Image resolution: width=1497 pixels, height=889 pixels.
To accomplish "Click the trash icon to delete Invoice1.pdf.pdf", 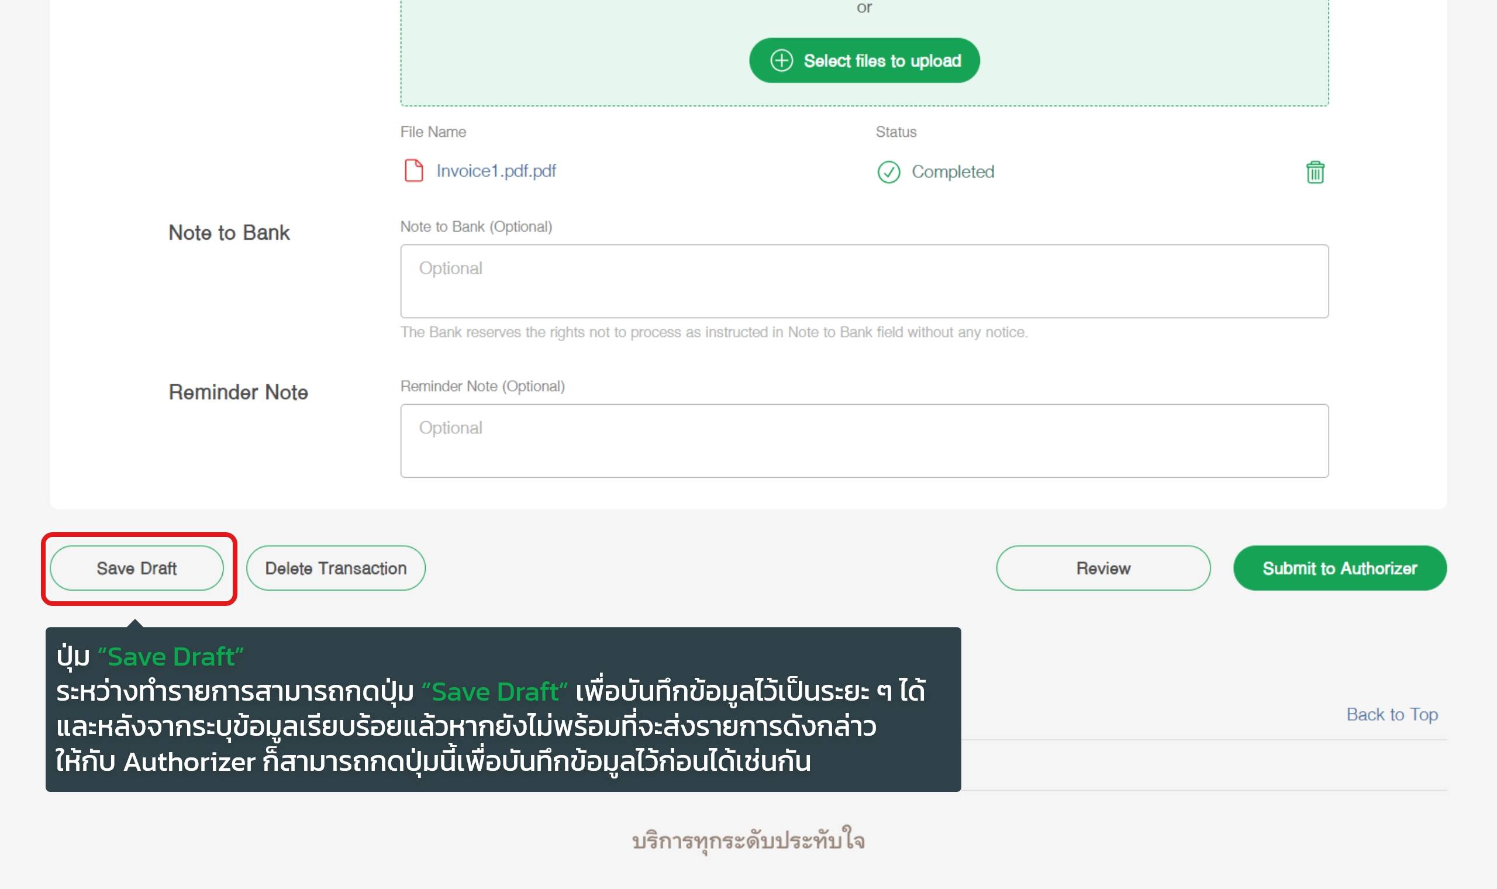I will pos(1315,172).
